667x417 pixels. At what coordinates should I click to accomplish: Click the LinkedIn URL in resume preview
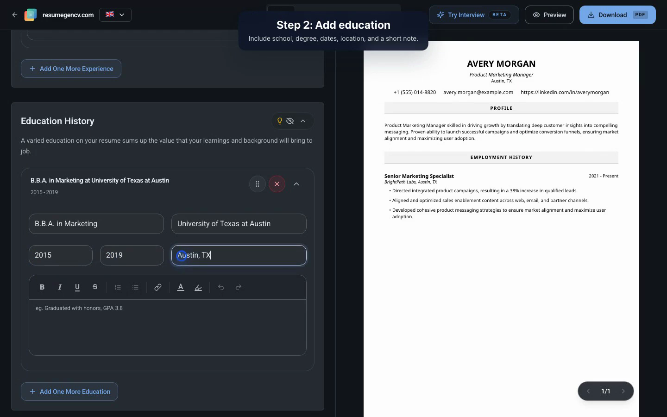[x=565, y=92]
